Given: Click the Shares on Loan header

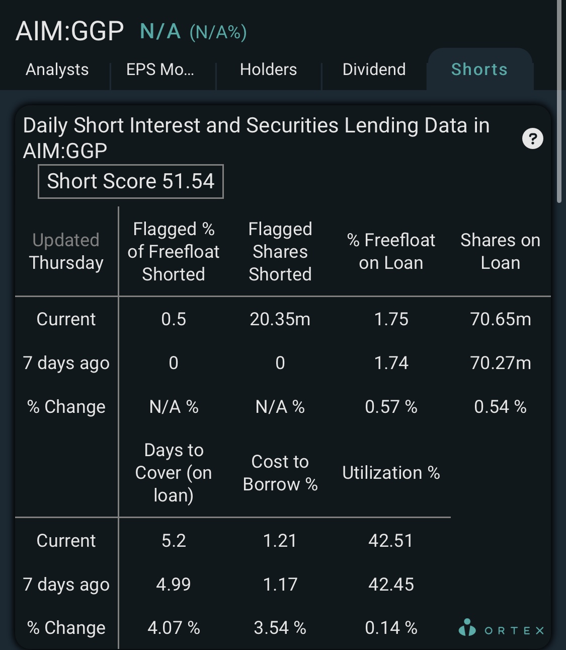Looking at the screenshot, I should pos(500,251).
